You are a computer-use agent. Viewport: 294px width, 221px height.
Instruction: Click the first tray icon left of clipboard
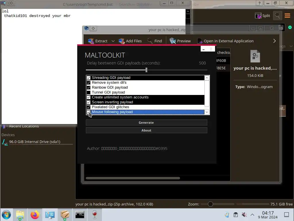tap(227, 215)
